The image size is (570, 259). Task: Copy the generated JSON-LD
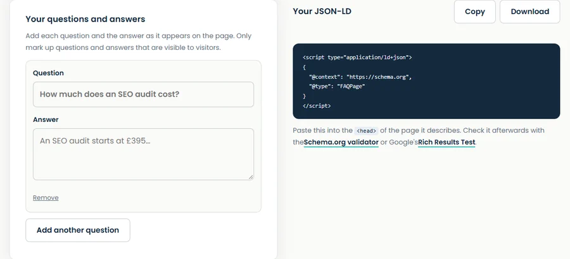click(x=475, y=11)
